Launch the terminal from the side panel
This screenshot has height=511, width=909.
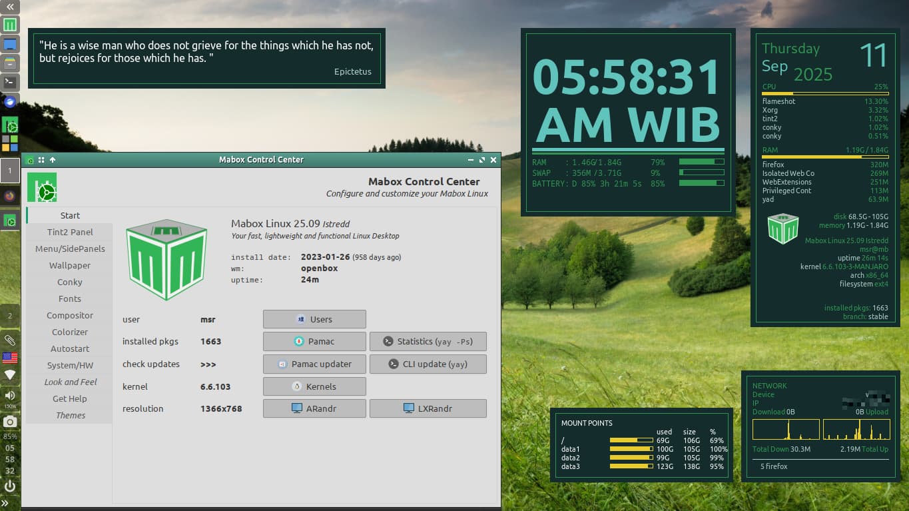click(x=10, y=83)
